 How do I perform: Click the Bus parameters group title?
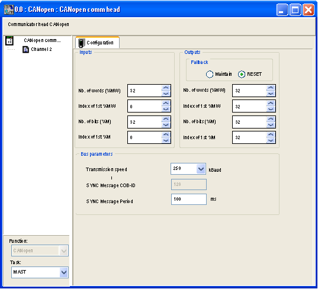click(x=97, y=154)
